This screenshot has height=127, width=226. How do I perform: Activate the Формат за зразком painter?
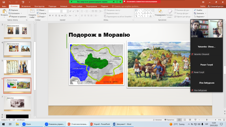tap(17, 17)
